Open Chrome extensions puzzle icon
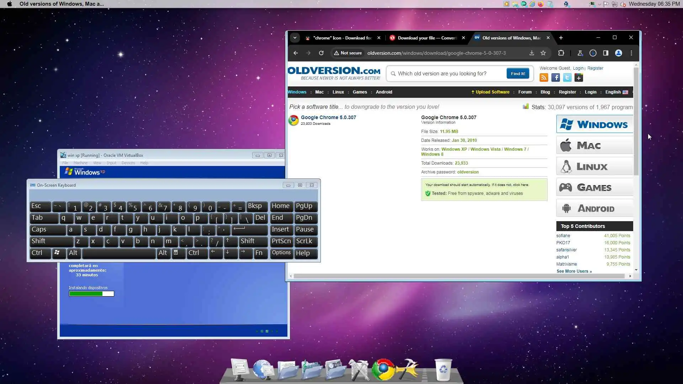683x384 pixels. pos(561,53)
